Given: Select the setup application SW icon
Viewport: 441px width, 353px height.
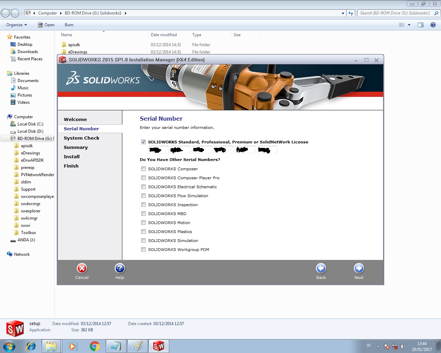Looking at the screenshot, I should (15, 329).
